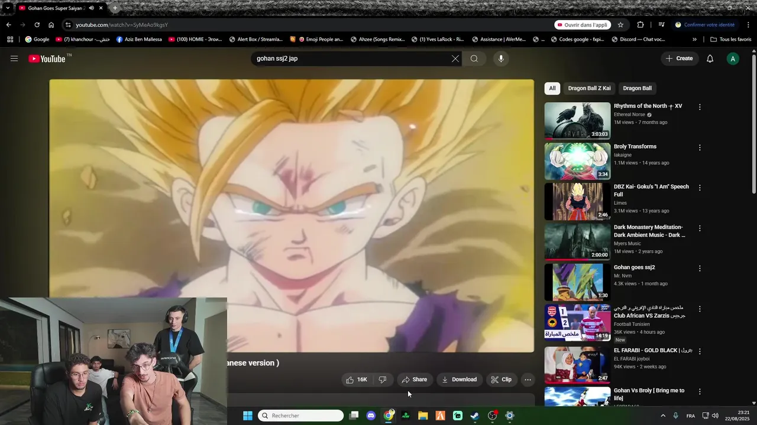Open options for Broly Transforms video

pyautogui.click(x=700, y=147)
